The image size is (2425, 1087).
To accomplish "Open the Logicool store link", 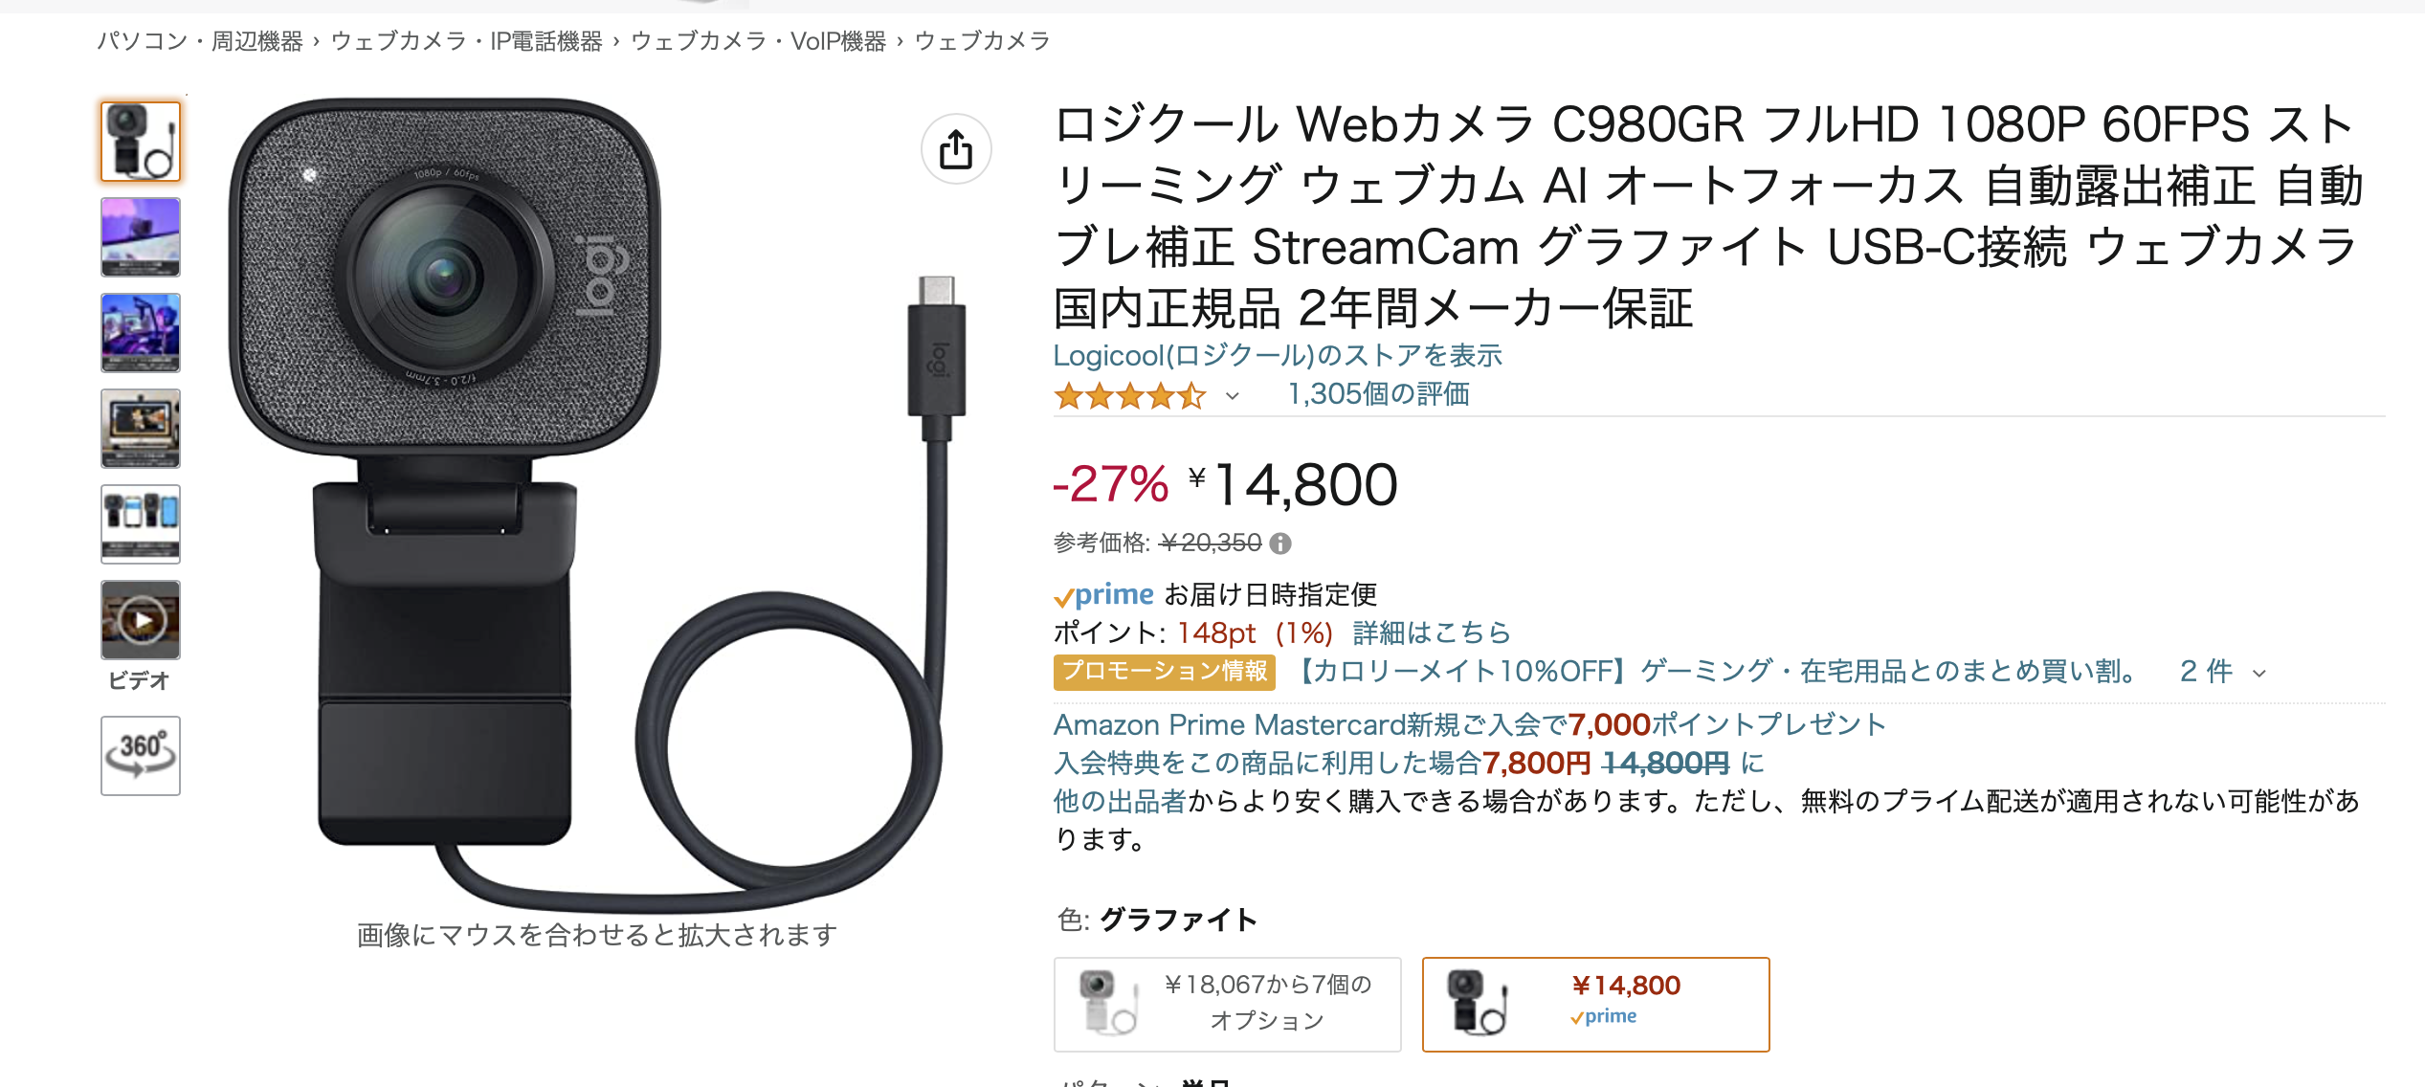I will pos(1277,356).
